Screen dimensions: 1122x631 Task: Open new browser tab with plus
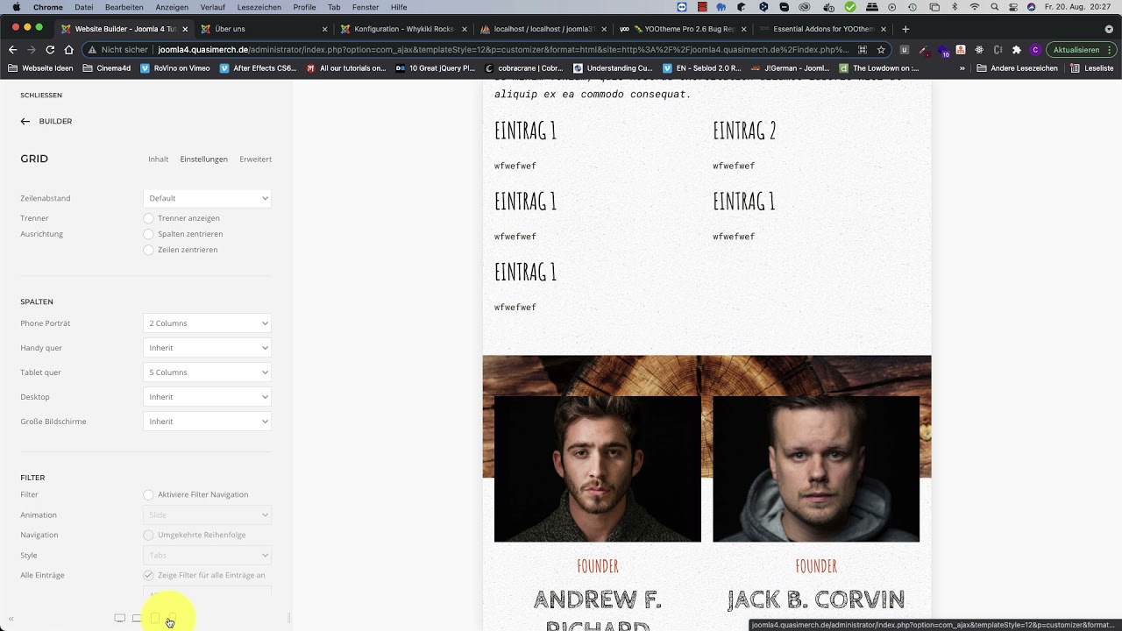(905, 29)
